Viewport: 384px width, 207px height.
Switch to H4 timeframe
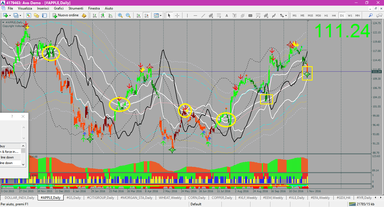334,15
